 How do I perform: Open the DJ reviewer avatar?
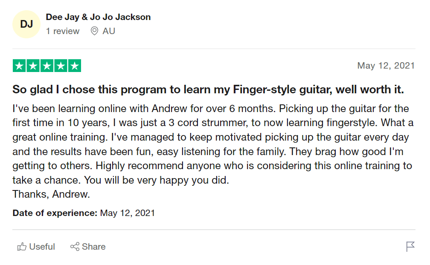click(x=26, y=24)
